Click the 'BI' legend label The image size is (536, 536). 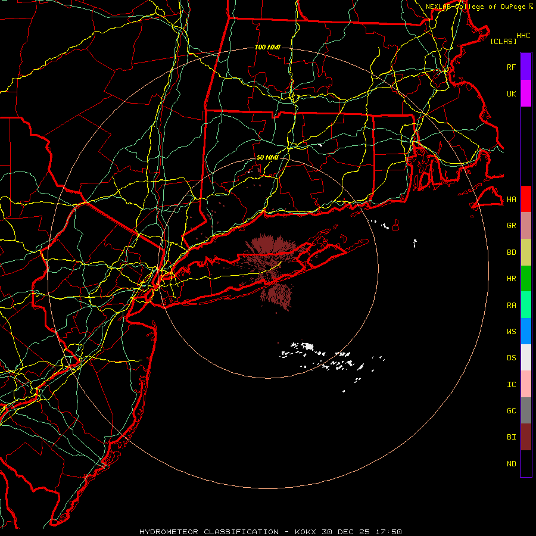pos(511,437)
